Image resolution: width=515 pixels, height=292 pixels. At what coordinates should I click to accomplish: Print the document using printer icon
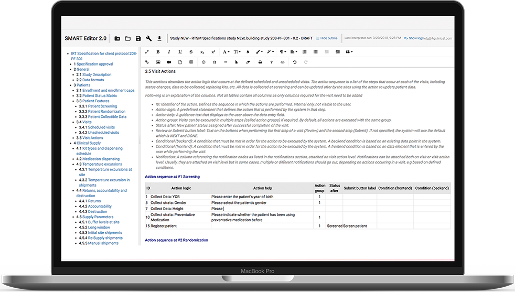pyautogui.click(x=260, y=62)
